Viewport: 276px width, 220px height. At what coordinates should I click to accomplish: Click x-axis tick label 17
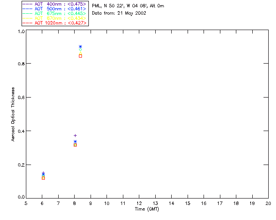pos(220,203)
